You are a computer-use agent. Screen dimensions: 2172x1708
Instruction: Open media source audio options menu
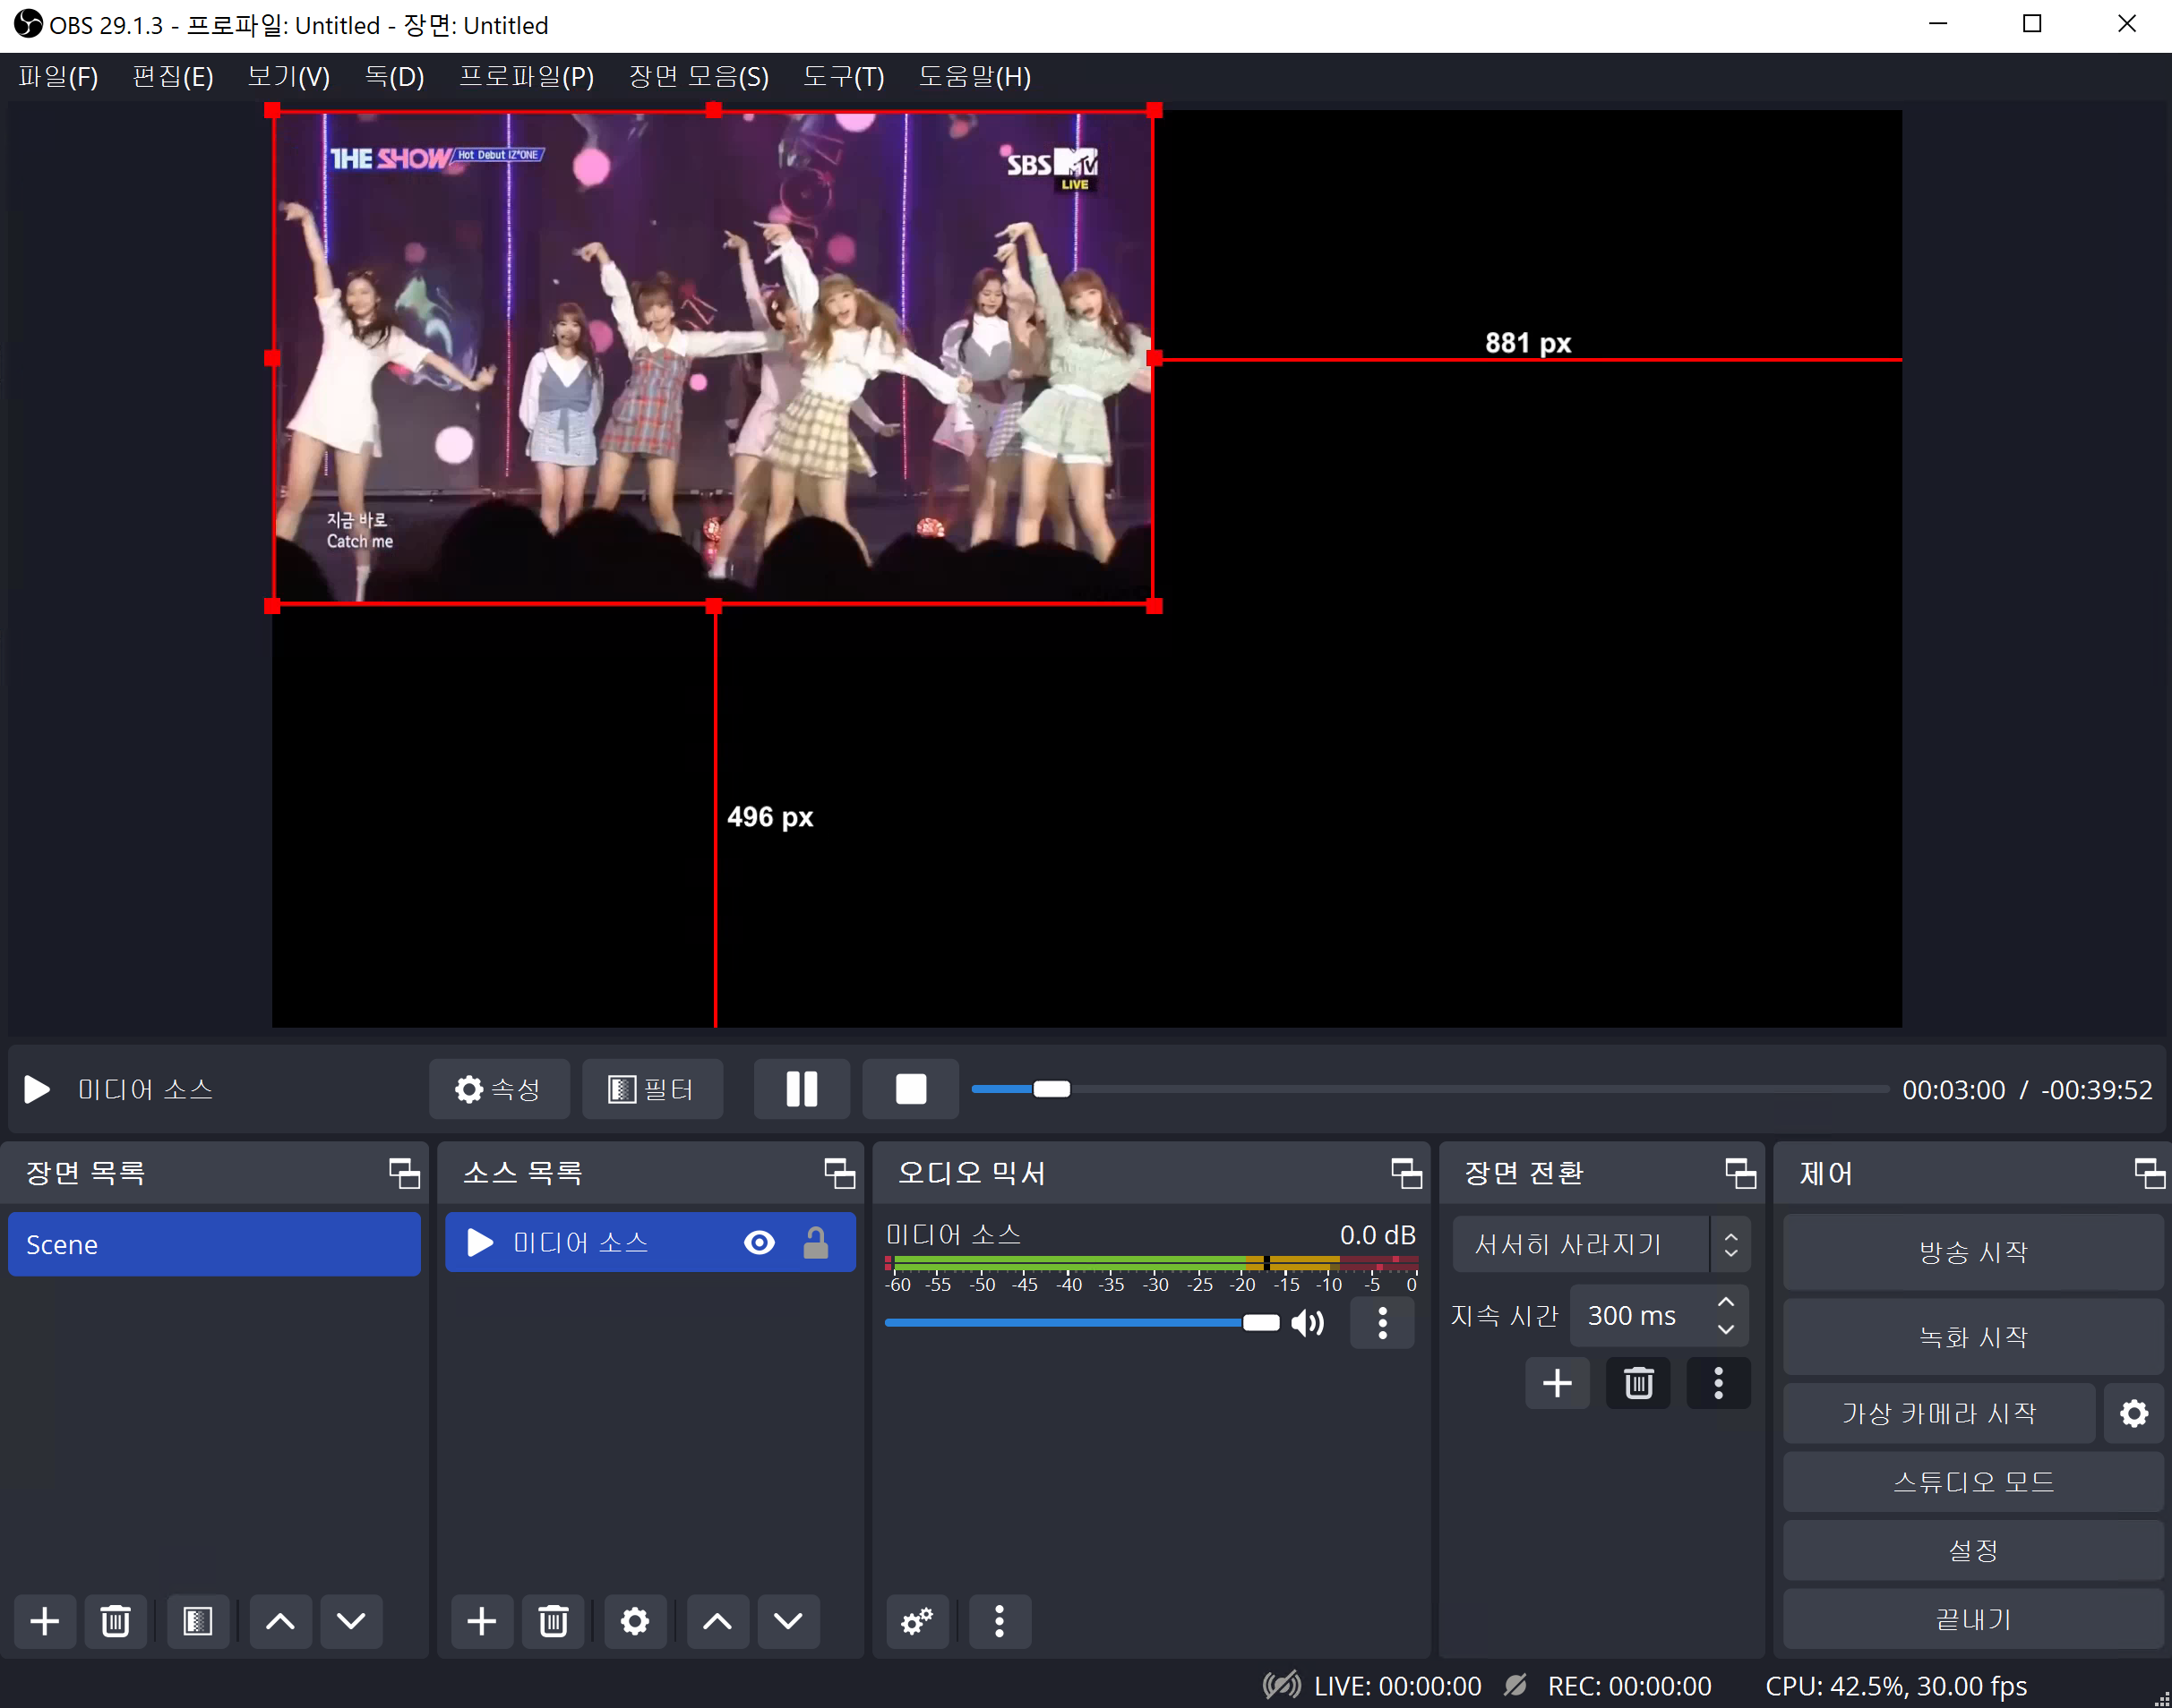(x=1383, y=1323)
